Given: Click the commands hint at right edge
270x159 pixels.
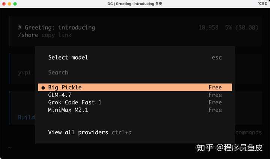Looking at the screenshot, I should [x=249, y=132].
